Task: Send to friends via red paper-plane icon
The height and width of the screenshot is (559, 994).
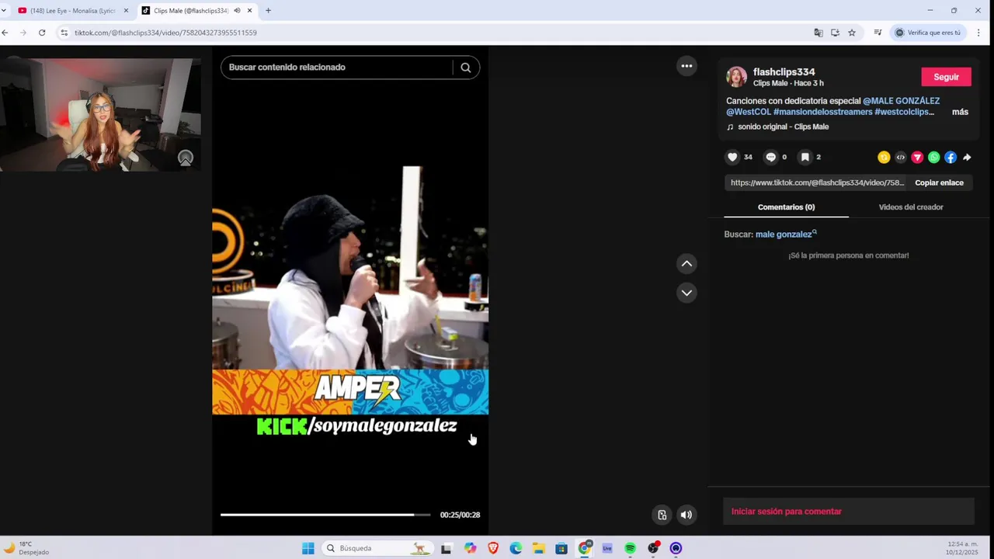Action: tap(917, 157)
